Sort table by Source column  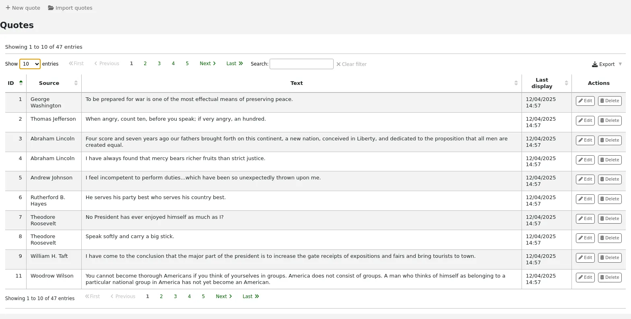click(x=54, y=83)
